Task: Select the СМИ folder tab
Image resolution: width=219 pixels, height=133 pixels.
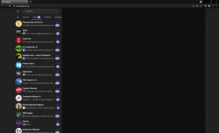Action: click(36, 17)
